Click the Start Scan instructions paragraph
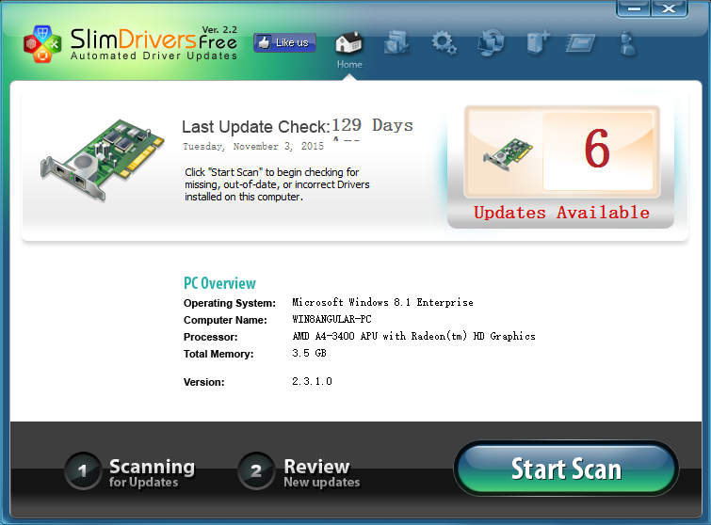The height and width of the screenshot is (525, 711). coord(277,184)
